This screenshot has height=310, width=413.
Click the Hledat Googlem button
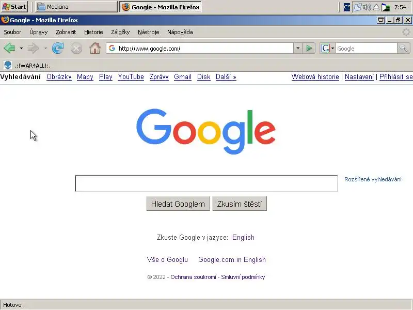click(x=178, y=204)
